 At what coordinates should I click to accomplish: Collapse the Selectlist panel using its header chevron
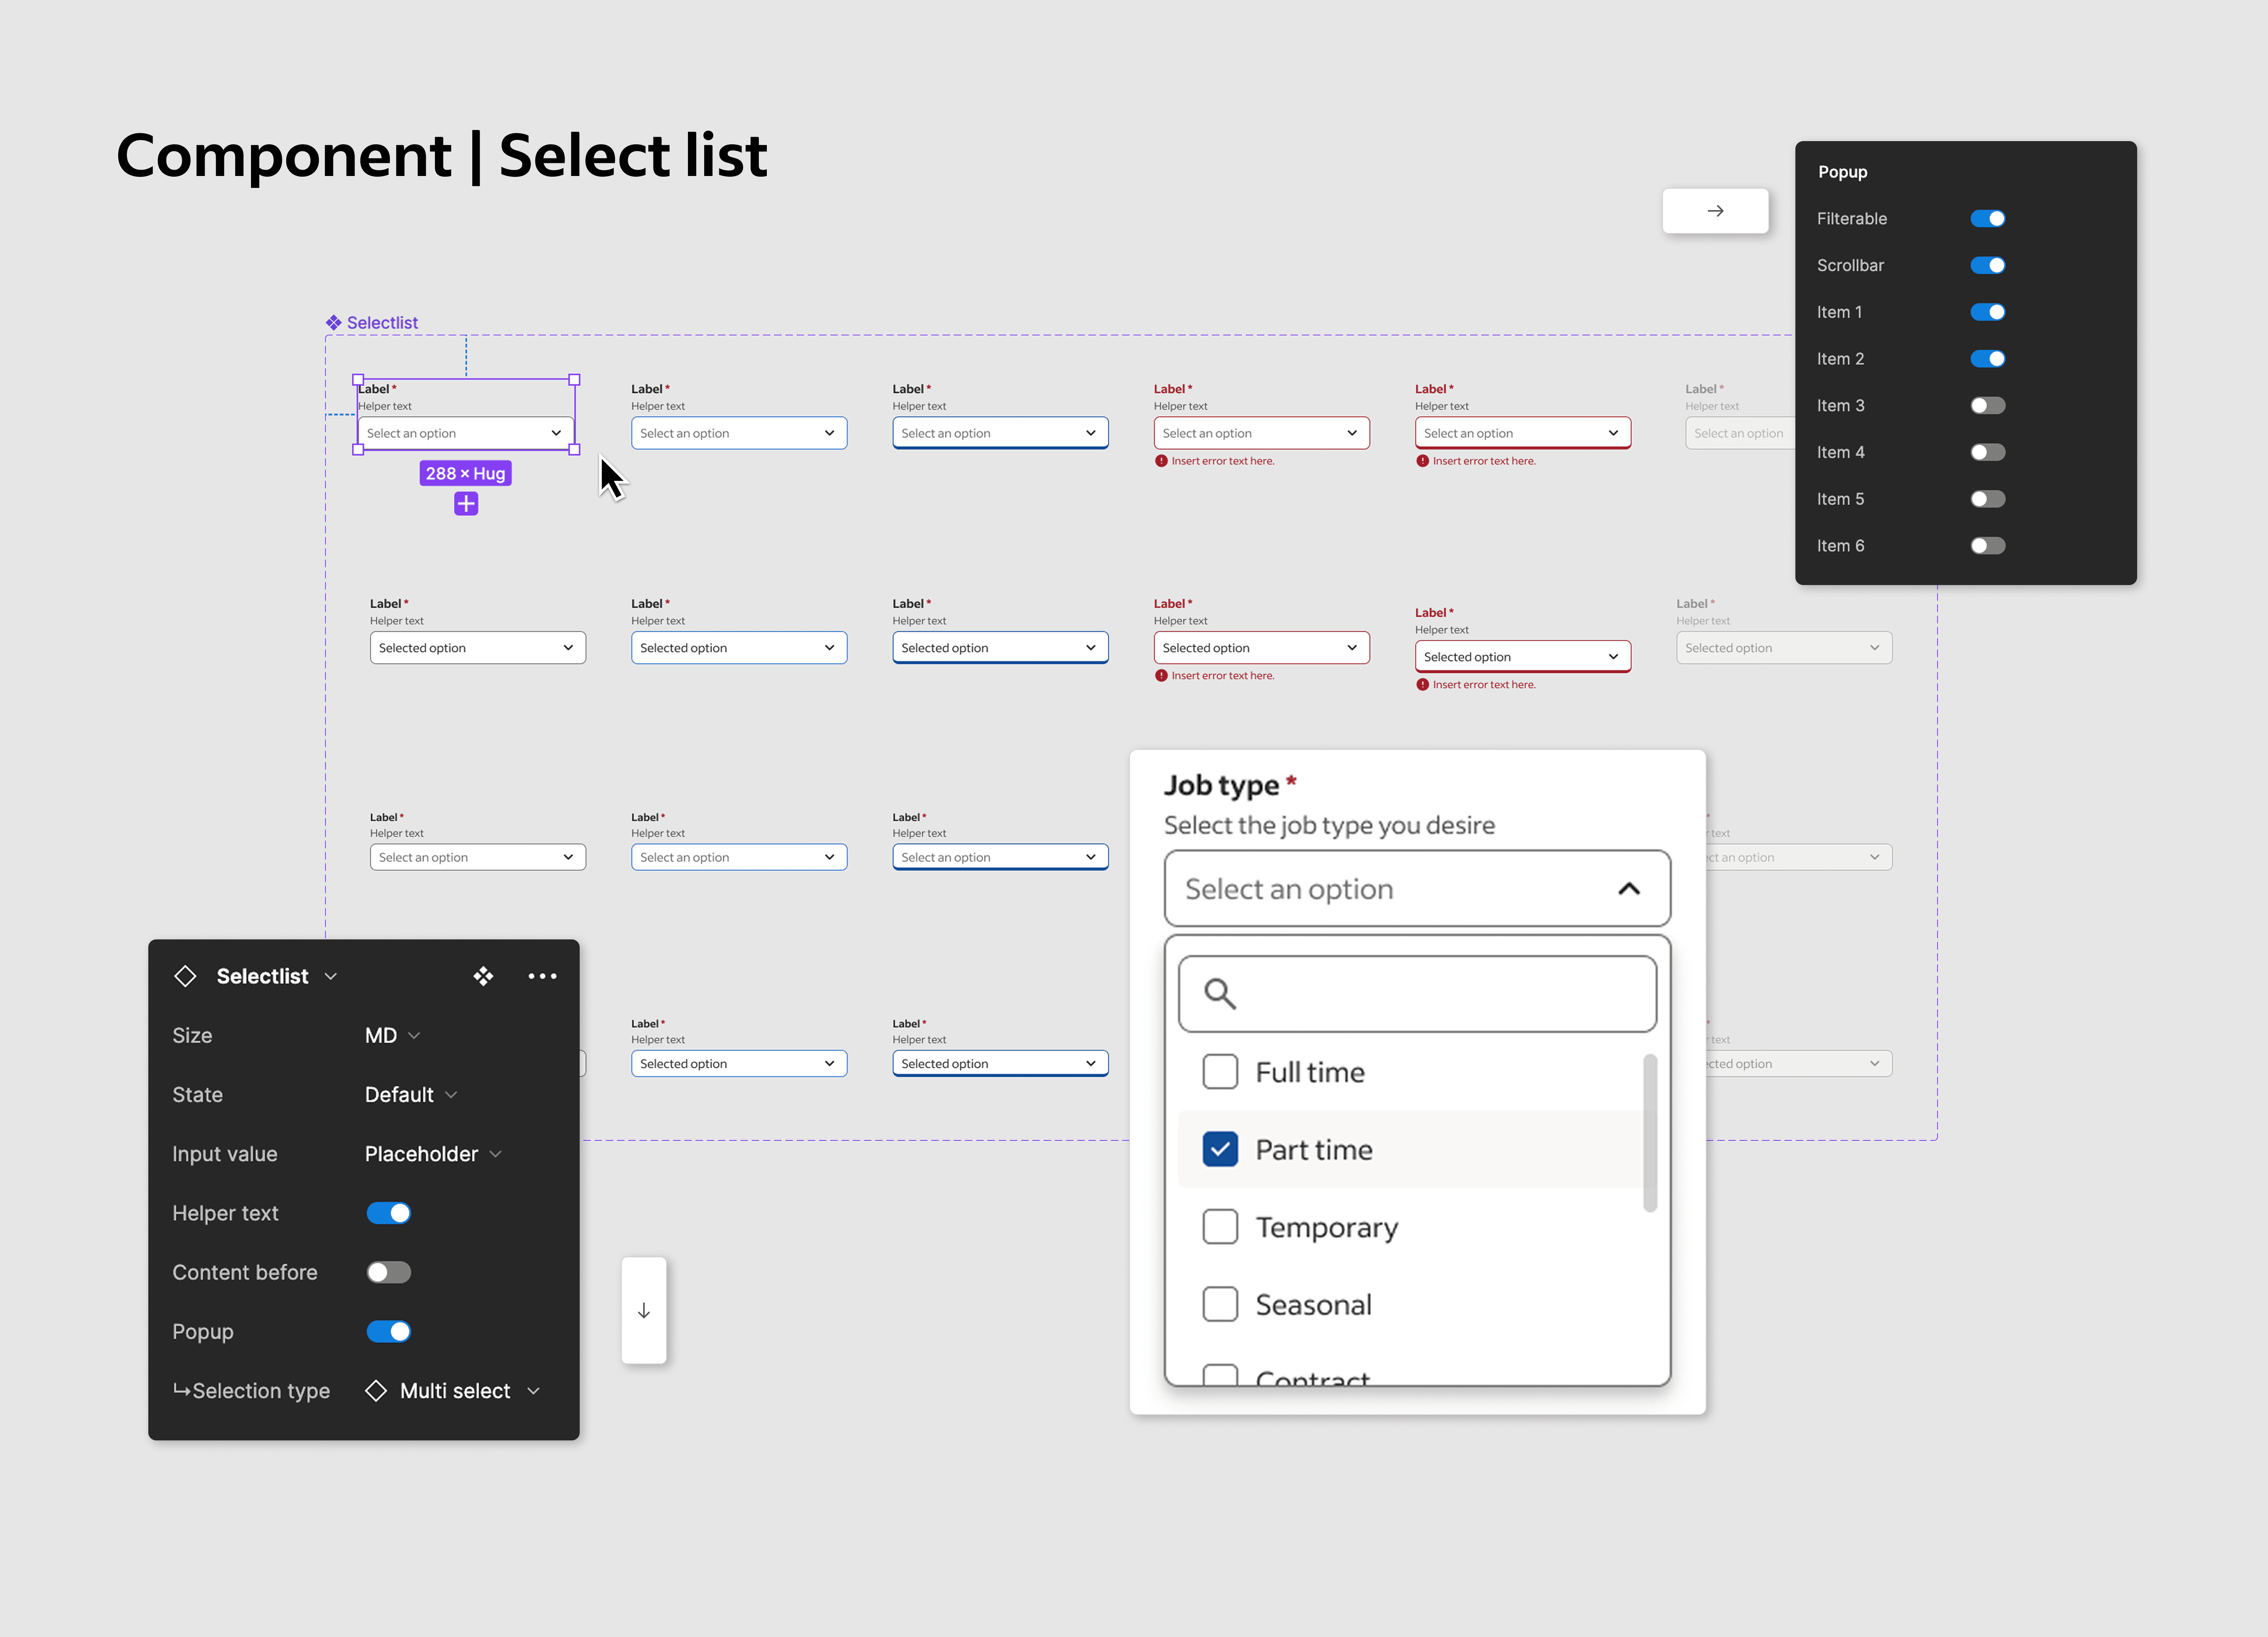click(330, 976)
